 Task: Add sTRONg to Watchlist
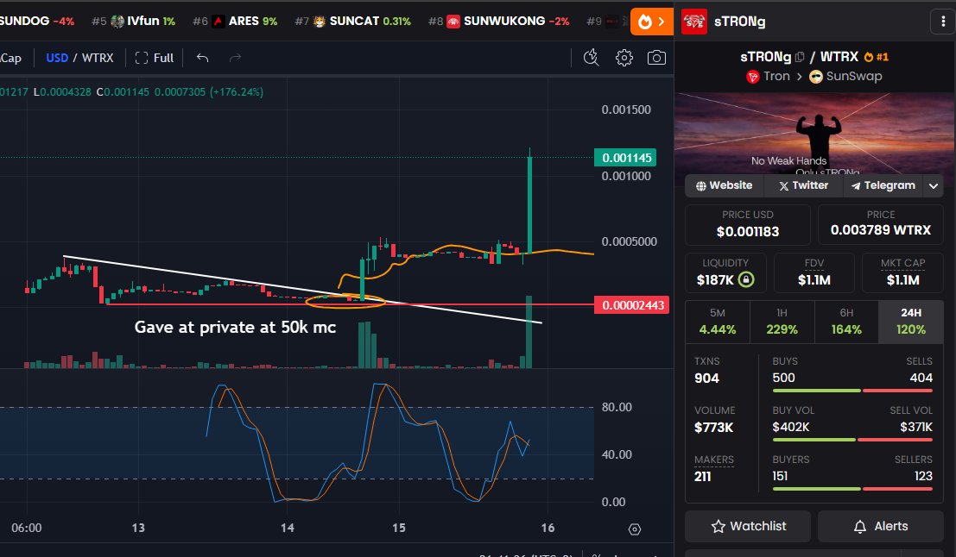tap(748, 526)
